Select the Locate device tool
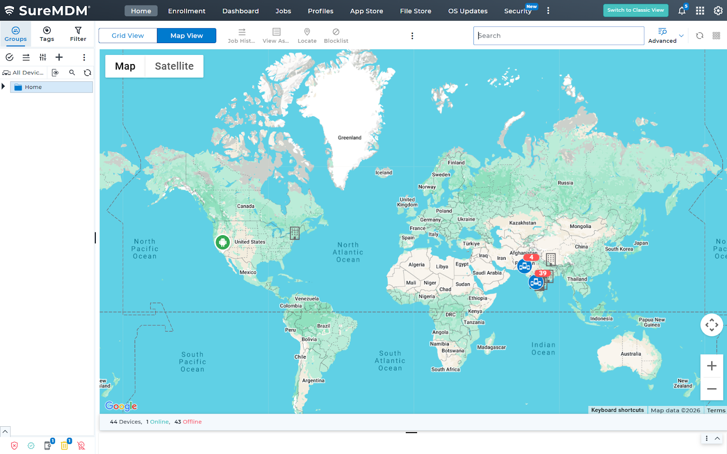 pos(307,35)
